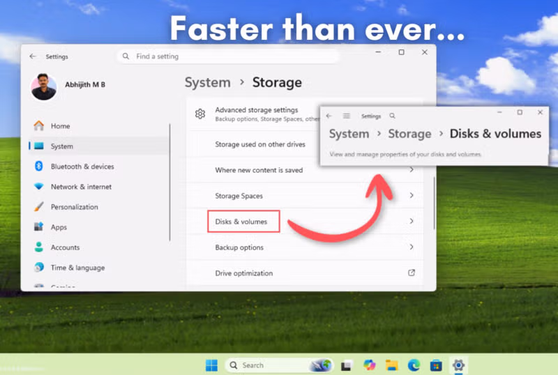The width and height of the screenshot is (558, 375).
Task: Click the hamburger menu in small Settings window
Action: (346, 116)
